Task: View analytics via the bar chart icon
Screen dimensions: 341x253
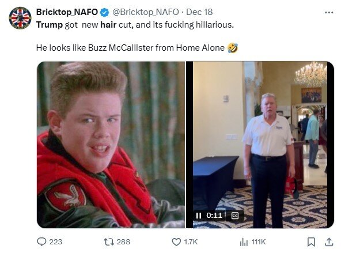Action: click(244, 242)
